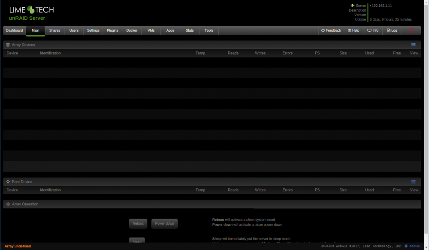This screenshot has width=429, height=250.
Task: Click Array Devices Errors column header
Action: (x=287, y=53)
